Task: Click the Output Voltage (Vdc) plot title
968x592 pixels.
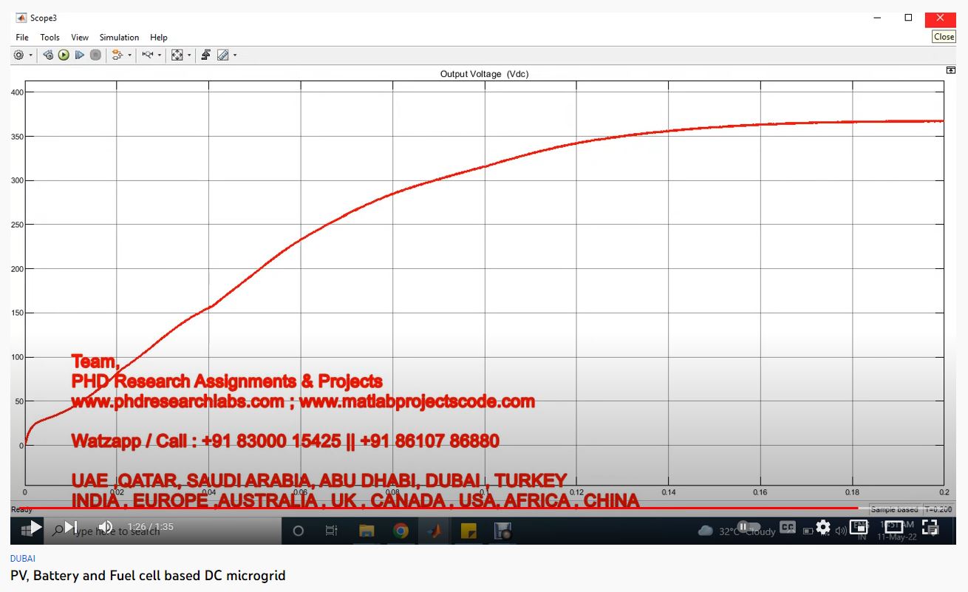Action: point(484,74)
